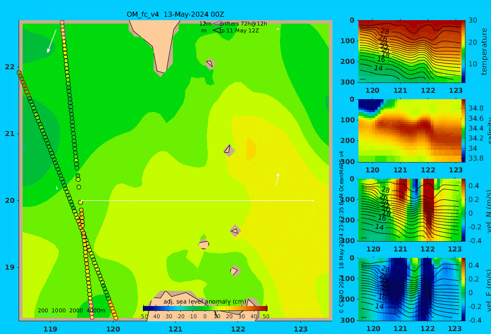491x334 pixels.
Task: Click the 'vel. E (m/s)' axis label
Action: (488, 290)
